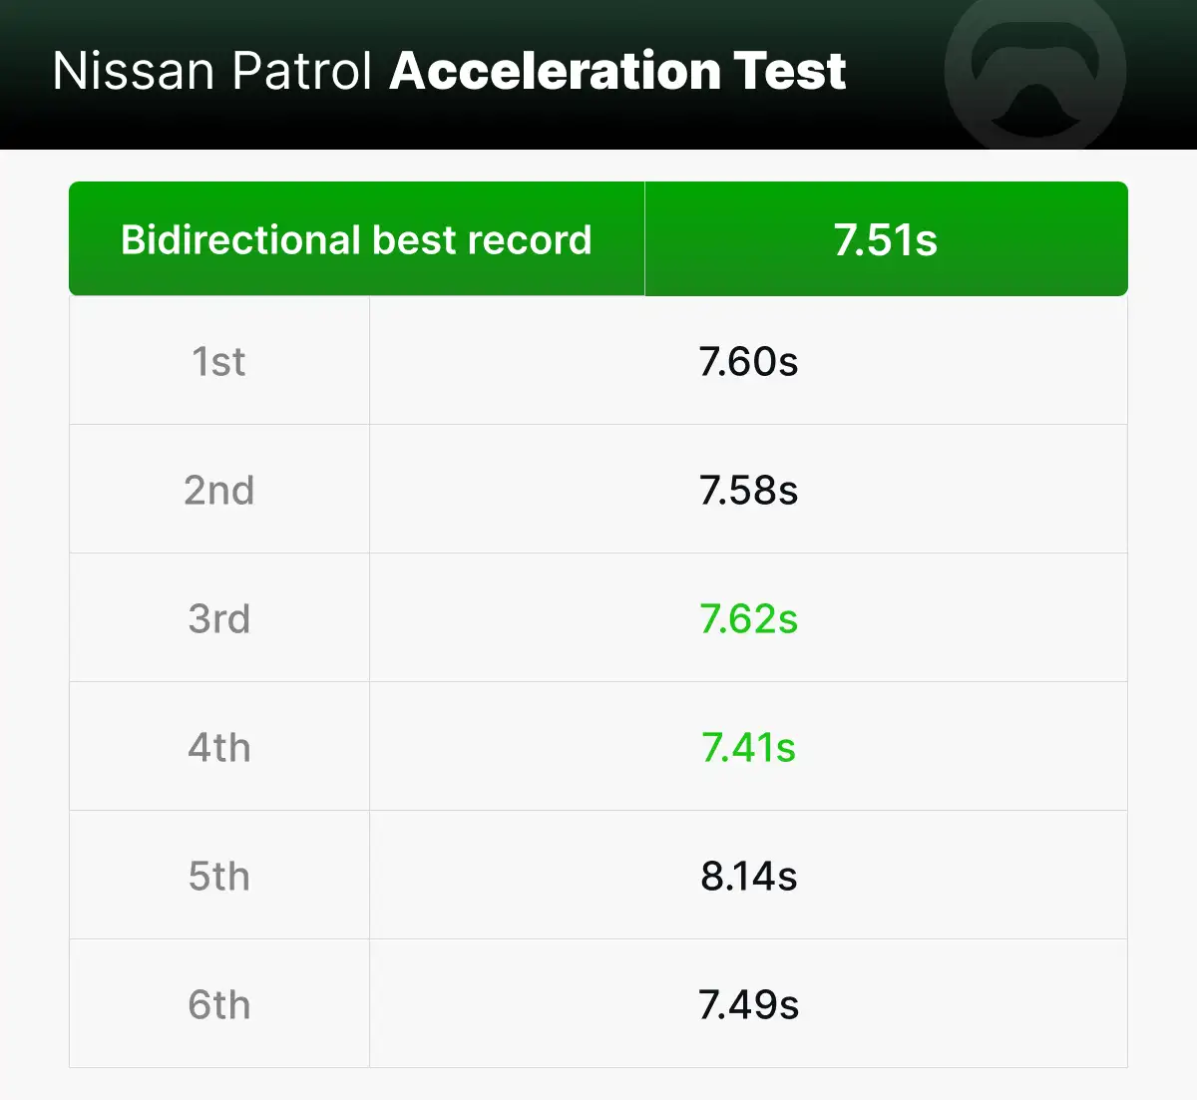Screen dimensions: 1197x1100
Task: Select the 7.60s time value
Action: 748,362
